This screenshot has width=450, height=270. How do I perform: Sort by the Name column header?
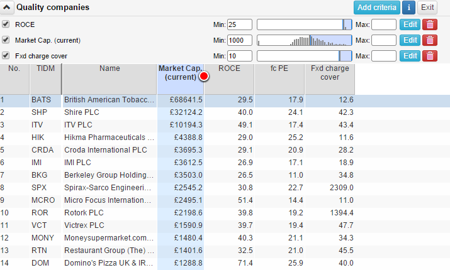[x=110, y=79]
